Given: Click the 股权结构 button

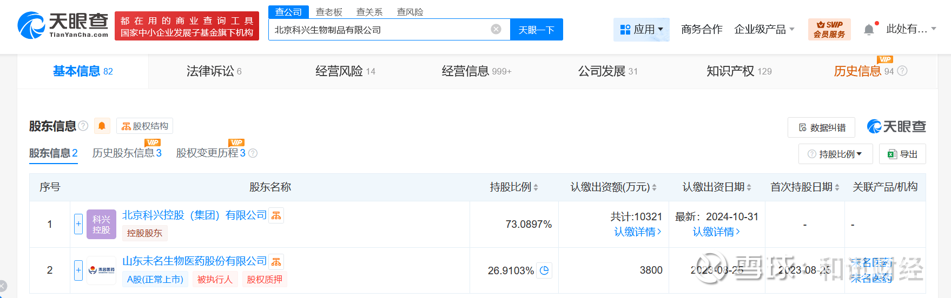Looking at the screenshot, I should click(x=144, y=126).
